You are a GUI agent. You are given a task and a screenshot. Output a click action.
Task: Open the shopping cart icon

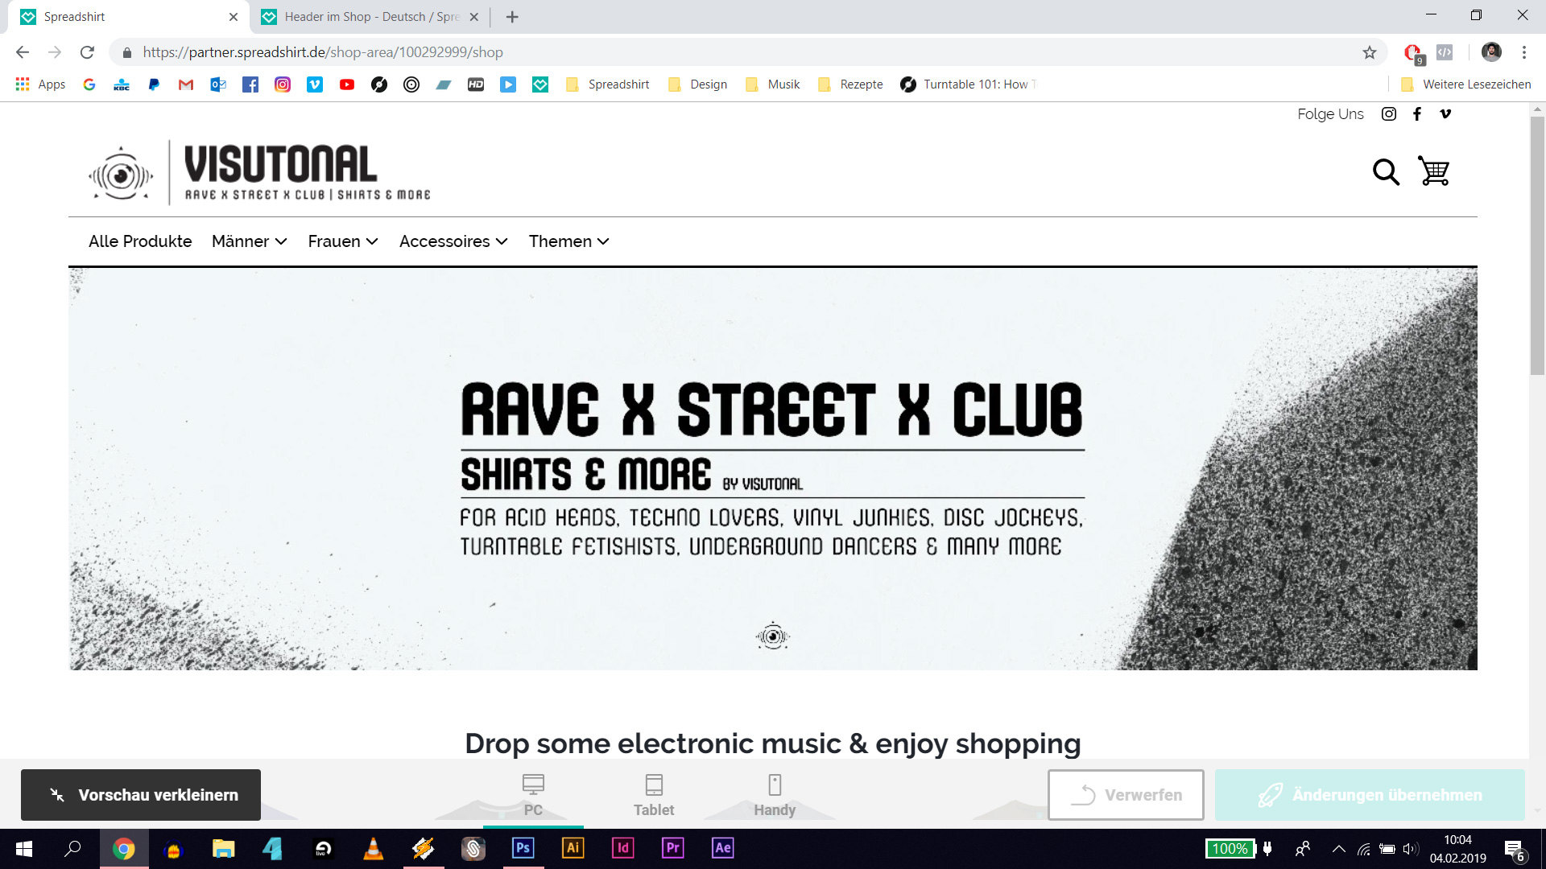1434,171
